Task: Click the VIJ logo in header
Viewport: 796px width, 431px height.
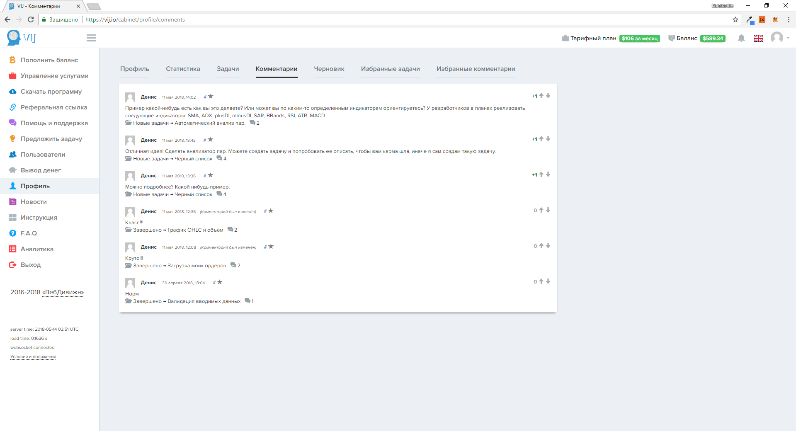Action: [22, 38]
